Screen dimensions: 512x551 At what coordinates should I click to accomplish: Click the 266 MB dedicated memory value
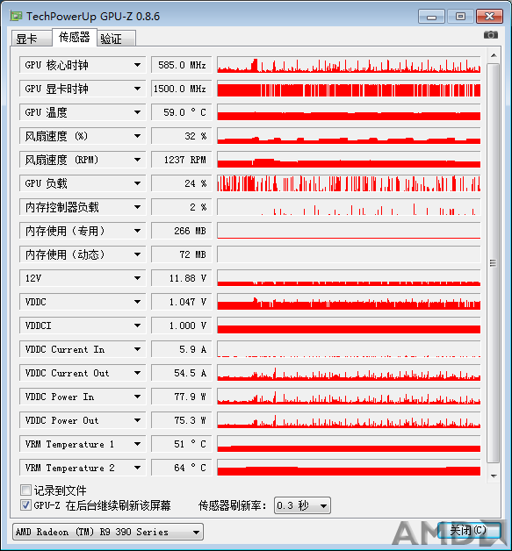click(x=182, y=231)
